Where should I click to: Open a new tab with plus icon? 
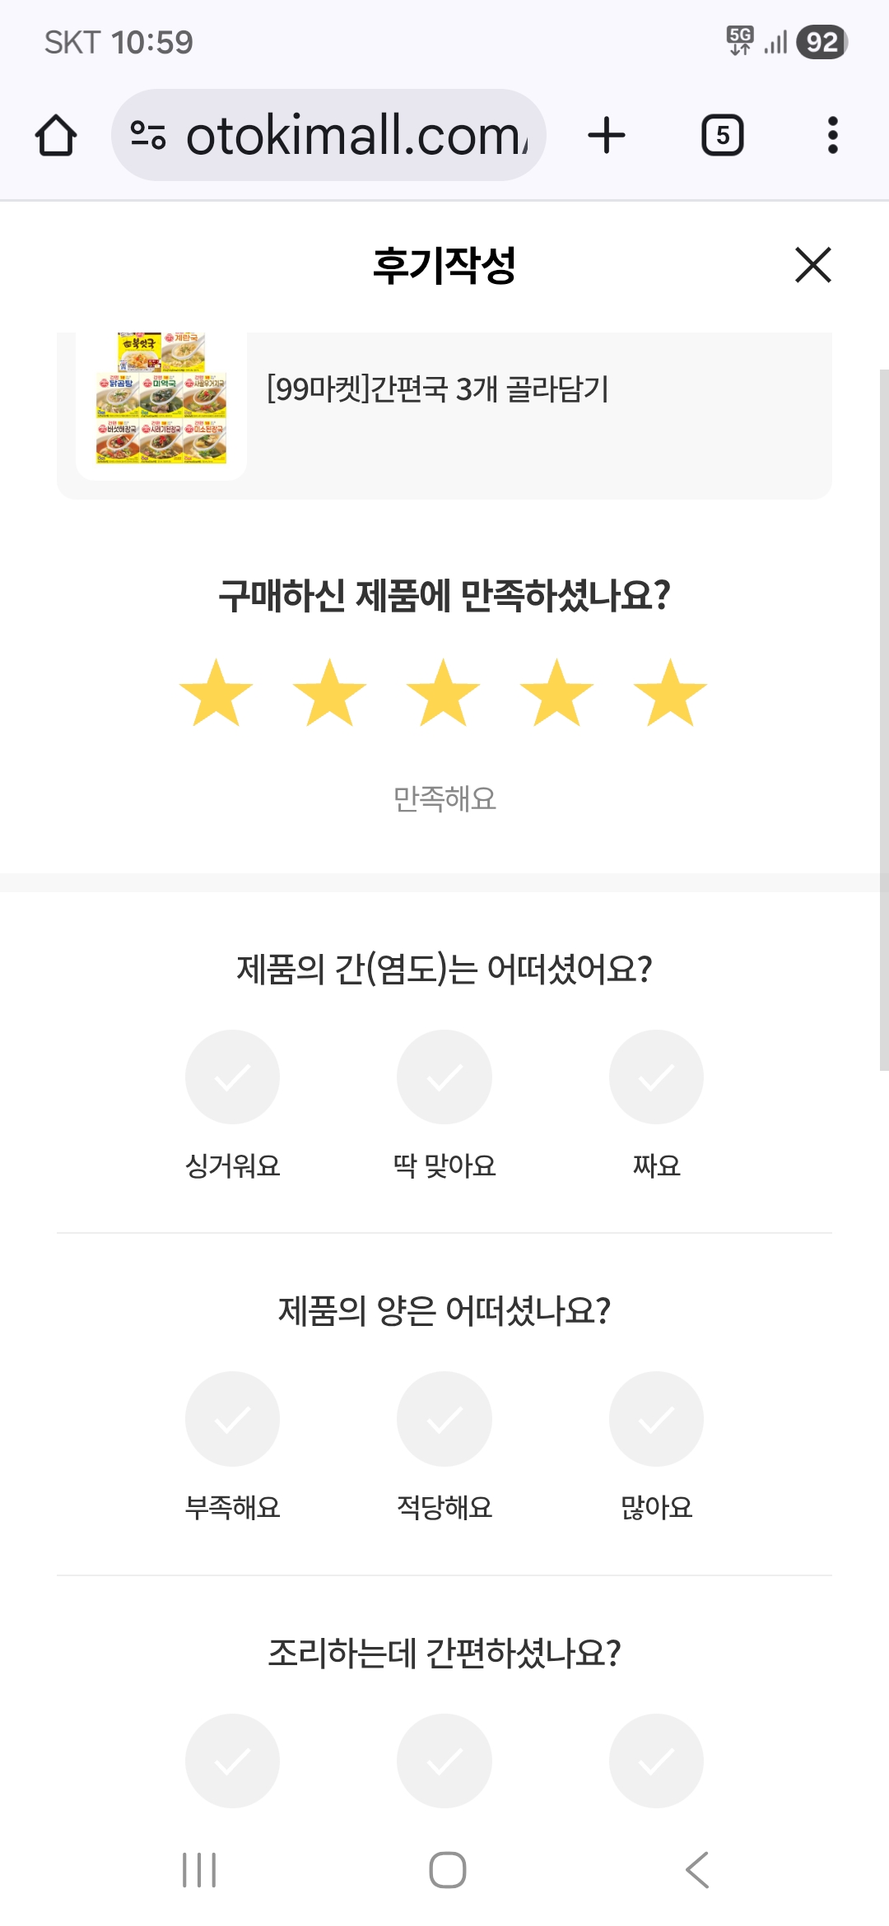coord(607,136)
